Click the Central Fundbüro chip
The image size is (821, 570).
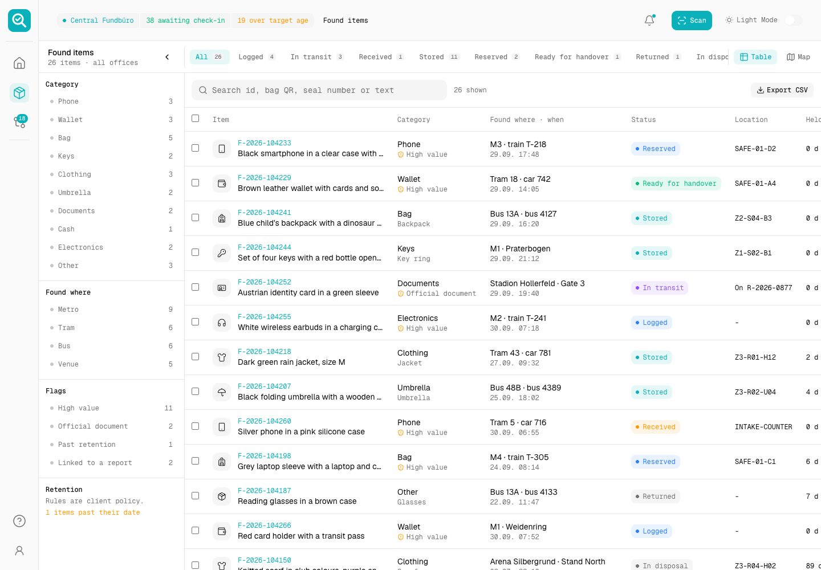99,21
